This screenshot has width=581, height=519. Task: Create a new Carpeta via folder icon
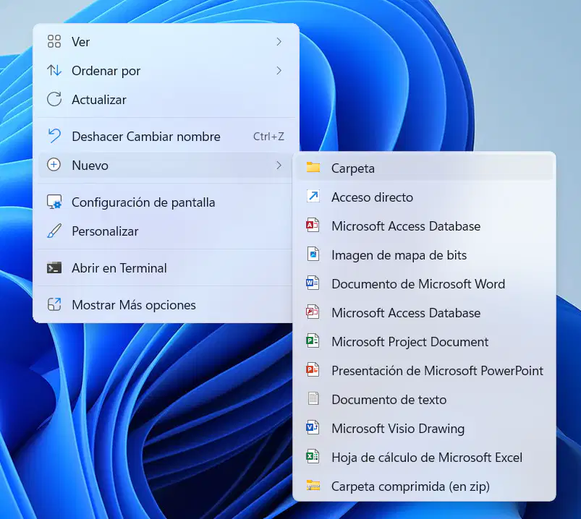click(x=313, y=168)
